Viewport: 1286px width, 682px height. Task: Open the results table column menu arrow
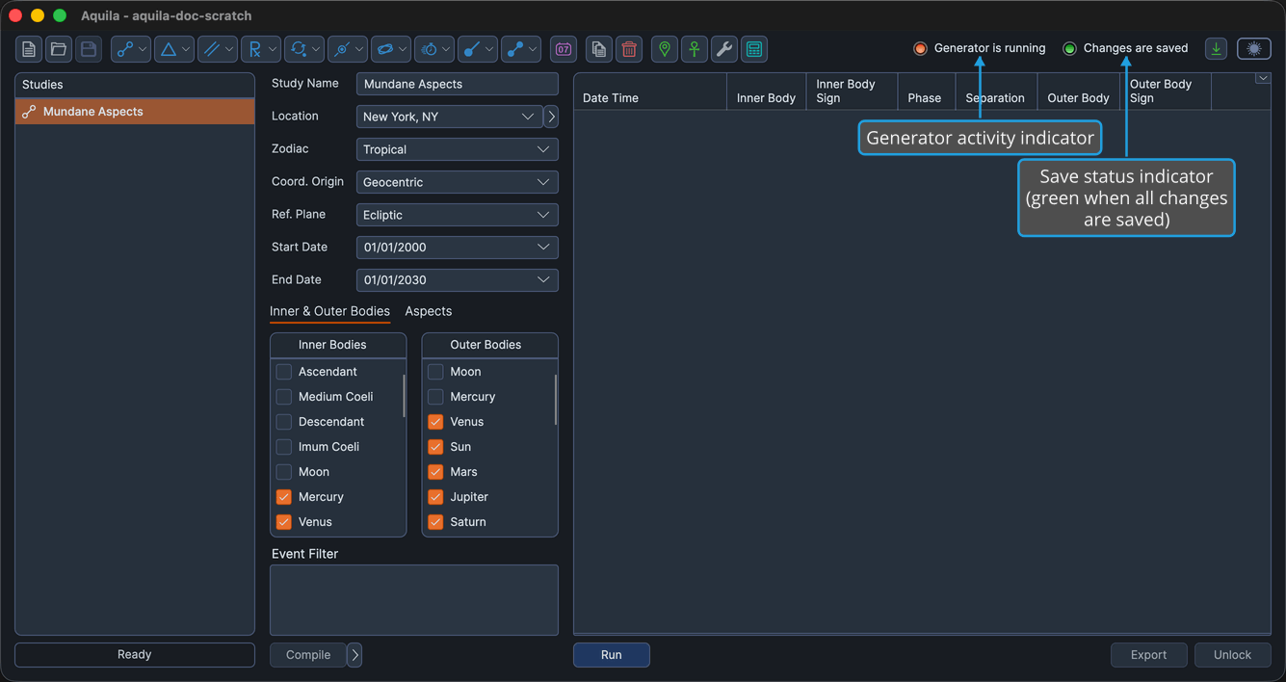tap(1263, 79)
